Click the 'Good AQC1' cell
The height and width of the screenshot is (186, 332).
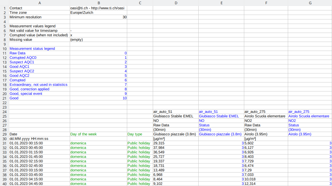tap(39, 66)
